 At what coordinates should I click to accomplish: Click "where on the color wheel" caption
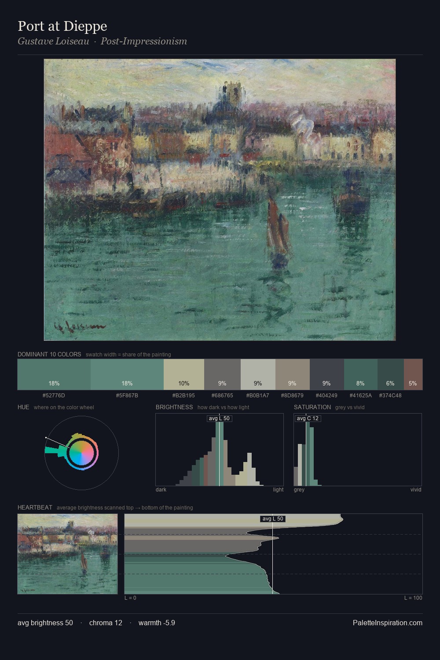coord(64,407)
